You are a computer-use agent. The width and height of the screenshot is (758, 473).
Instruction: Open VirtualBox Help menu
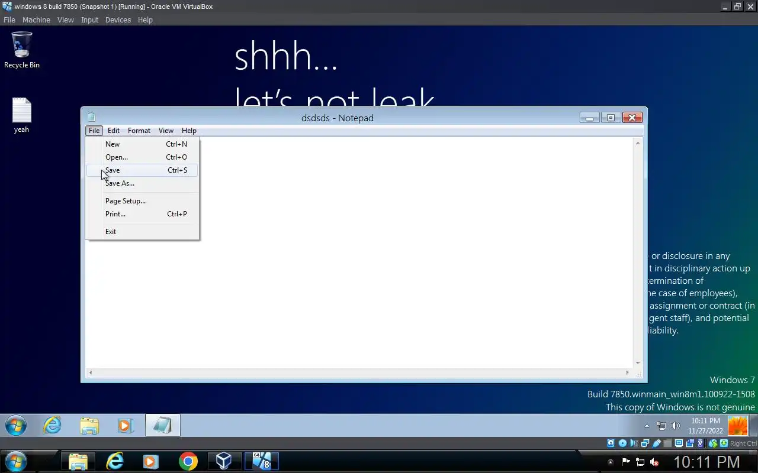[x=145, y=20]
